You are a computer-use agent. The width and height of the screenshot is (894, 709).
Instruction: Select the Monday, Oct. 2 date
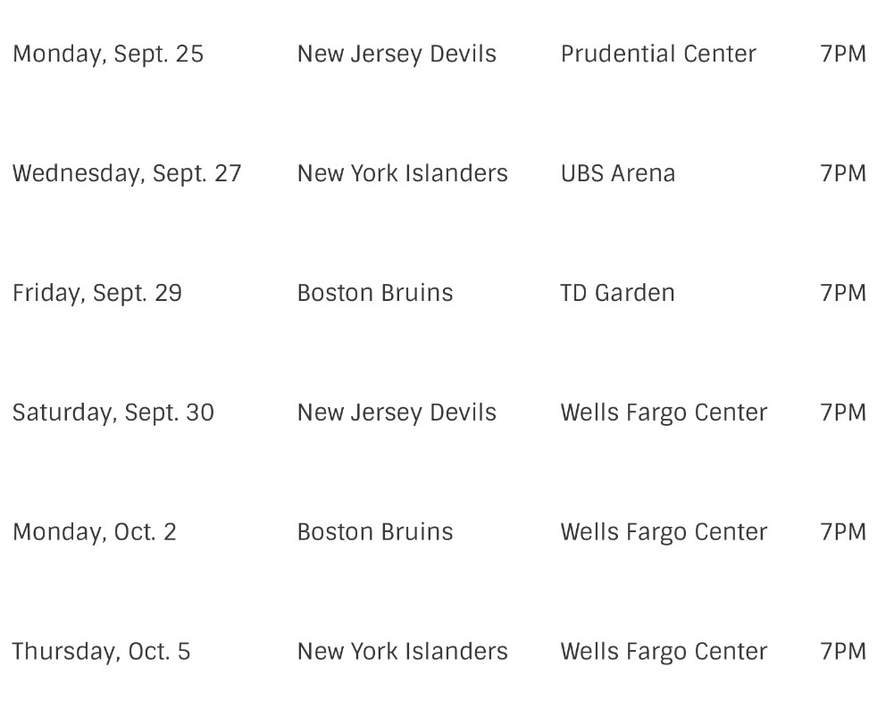click(95, 532)
